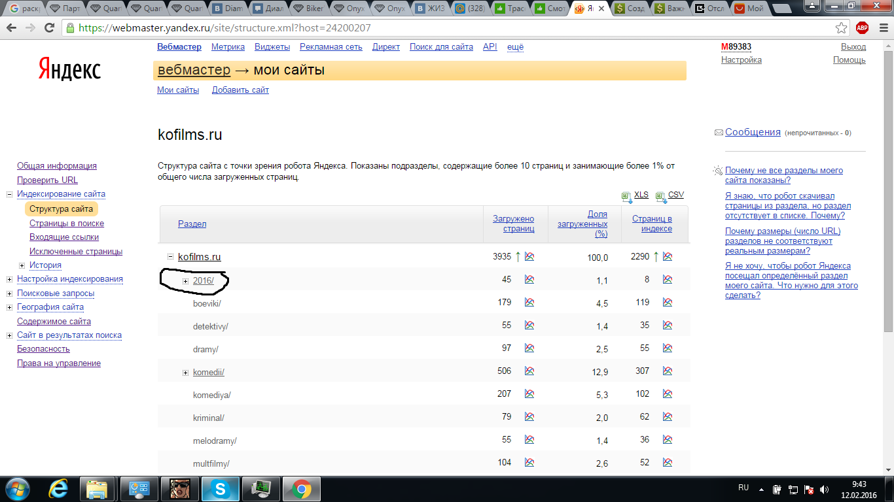Go to Страницы в поиске
Screen dimensions: 894x502
(67, 223)
